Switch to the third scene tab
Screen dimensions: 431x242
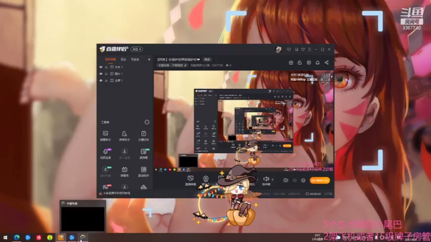[135, 59]
